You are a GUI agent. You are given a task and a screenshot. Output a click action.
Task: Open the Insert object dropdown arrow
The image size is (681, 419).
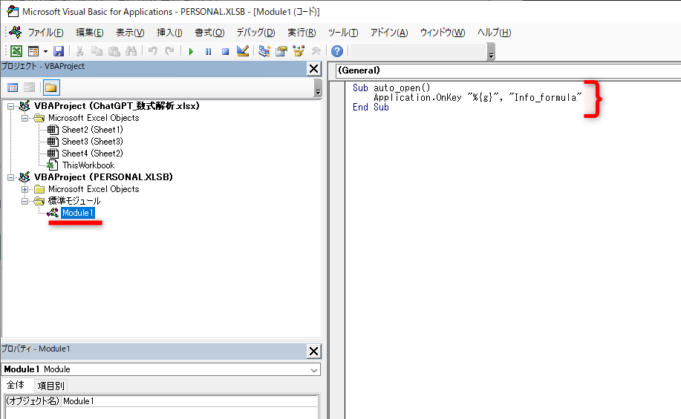coord(45,51)
